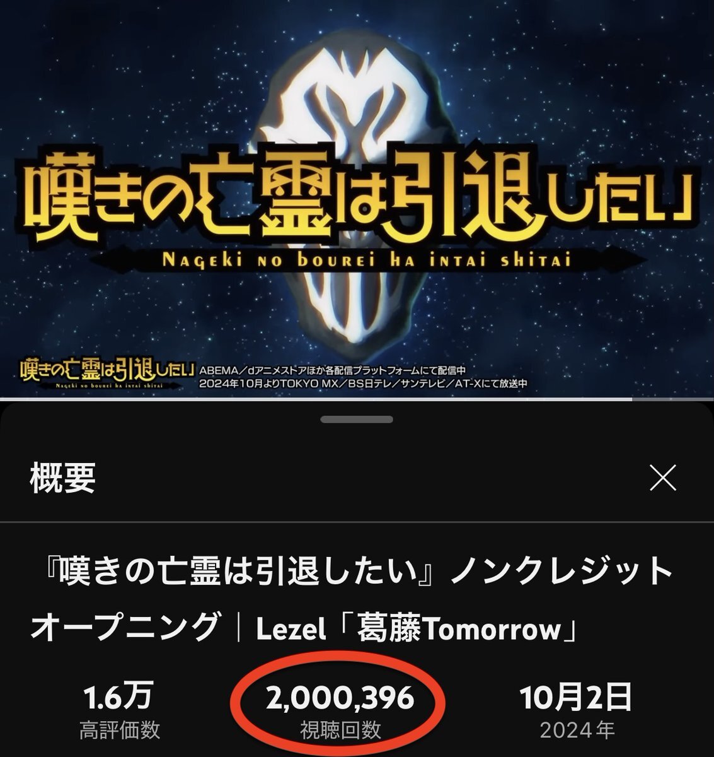Select the 10月2日 upload date
Viewport: 714px width, 757px height.
pos(576,698)
